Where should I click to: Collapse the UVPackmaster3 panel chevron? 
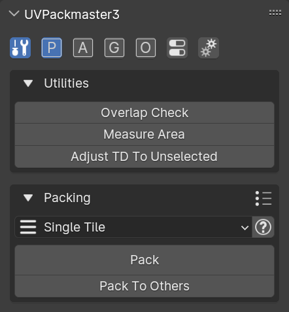point(14,14)
